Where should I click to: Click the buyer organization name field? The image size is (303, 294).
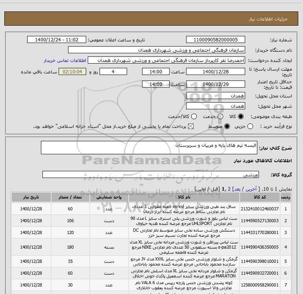(x=157, y=50)
